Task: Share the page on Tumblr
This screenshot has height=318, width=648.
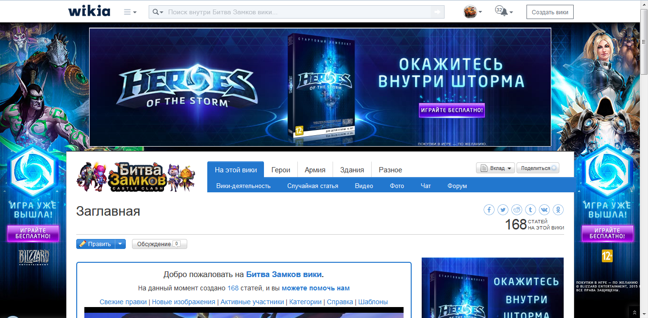Action: click(531, 209)
